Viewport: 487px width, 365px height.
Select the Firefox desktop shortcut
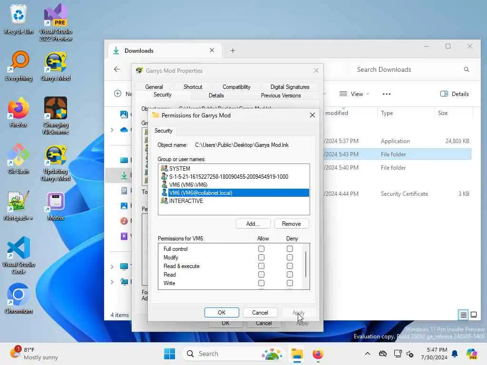click(19, 112)
